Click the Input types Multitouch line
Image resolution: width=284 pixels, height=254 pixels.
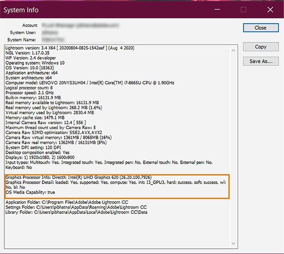[109, 162]
